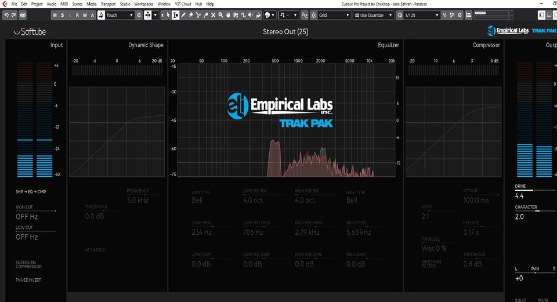Open the Touch automation mode dropdown
The image size is (557, 302).
click(120, 15)
